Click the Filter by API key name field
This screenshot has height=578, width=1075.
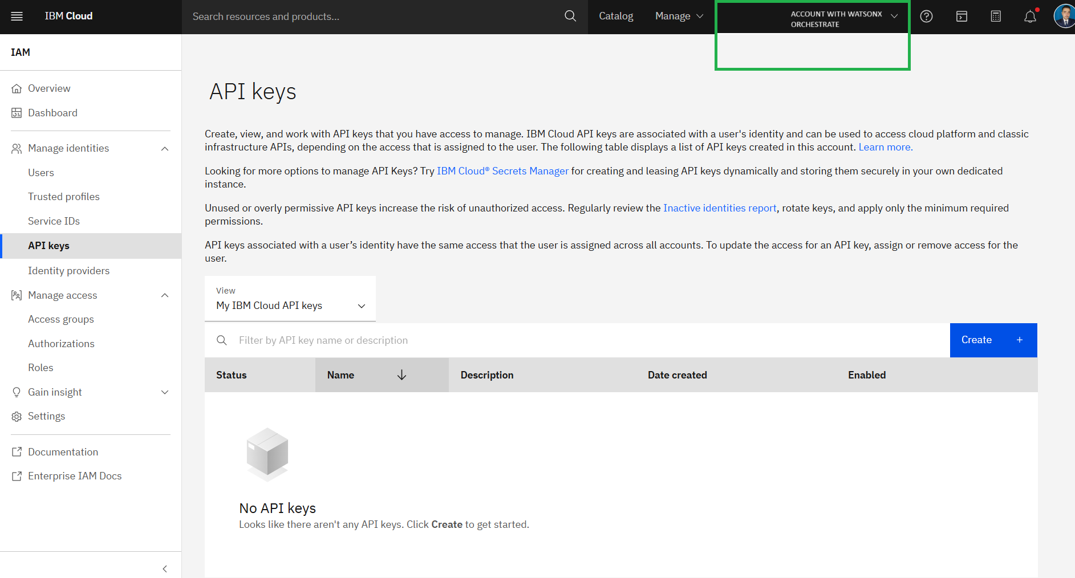577,340
